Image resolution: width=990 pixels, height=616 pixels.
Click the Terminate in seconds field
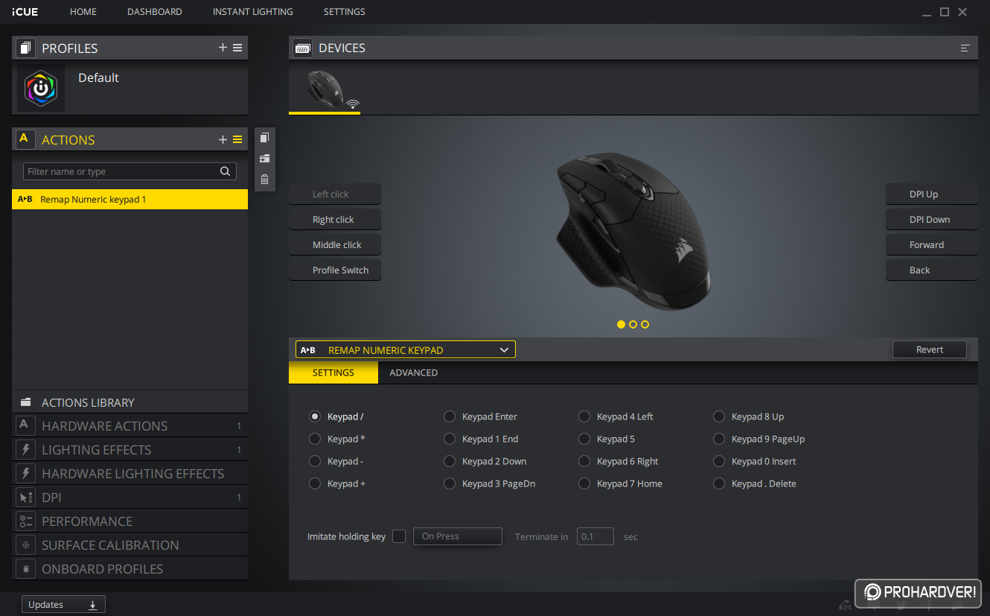595,536
